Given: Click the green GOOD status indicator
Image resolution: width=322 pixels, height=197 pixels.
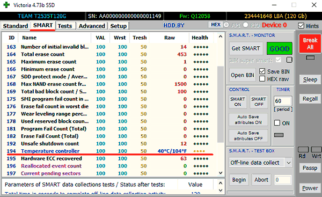Looking at the screenshot, I should (x=279, y=48).
